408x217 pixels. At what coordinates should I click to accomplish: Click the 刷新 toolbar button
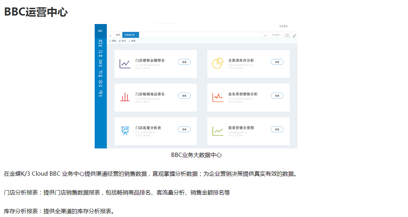(x=112, y=41)
